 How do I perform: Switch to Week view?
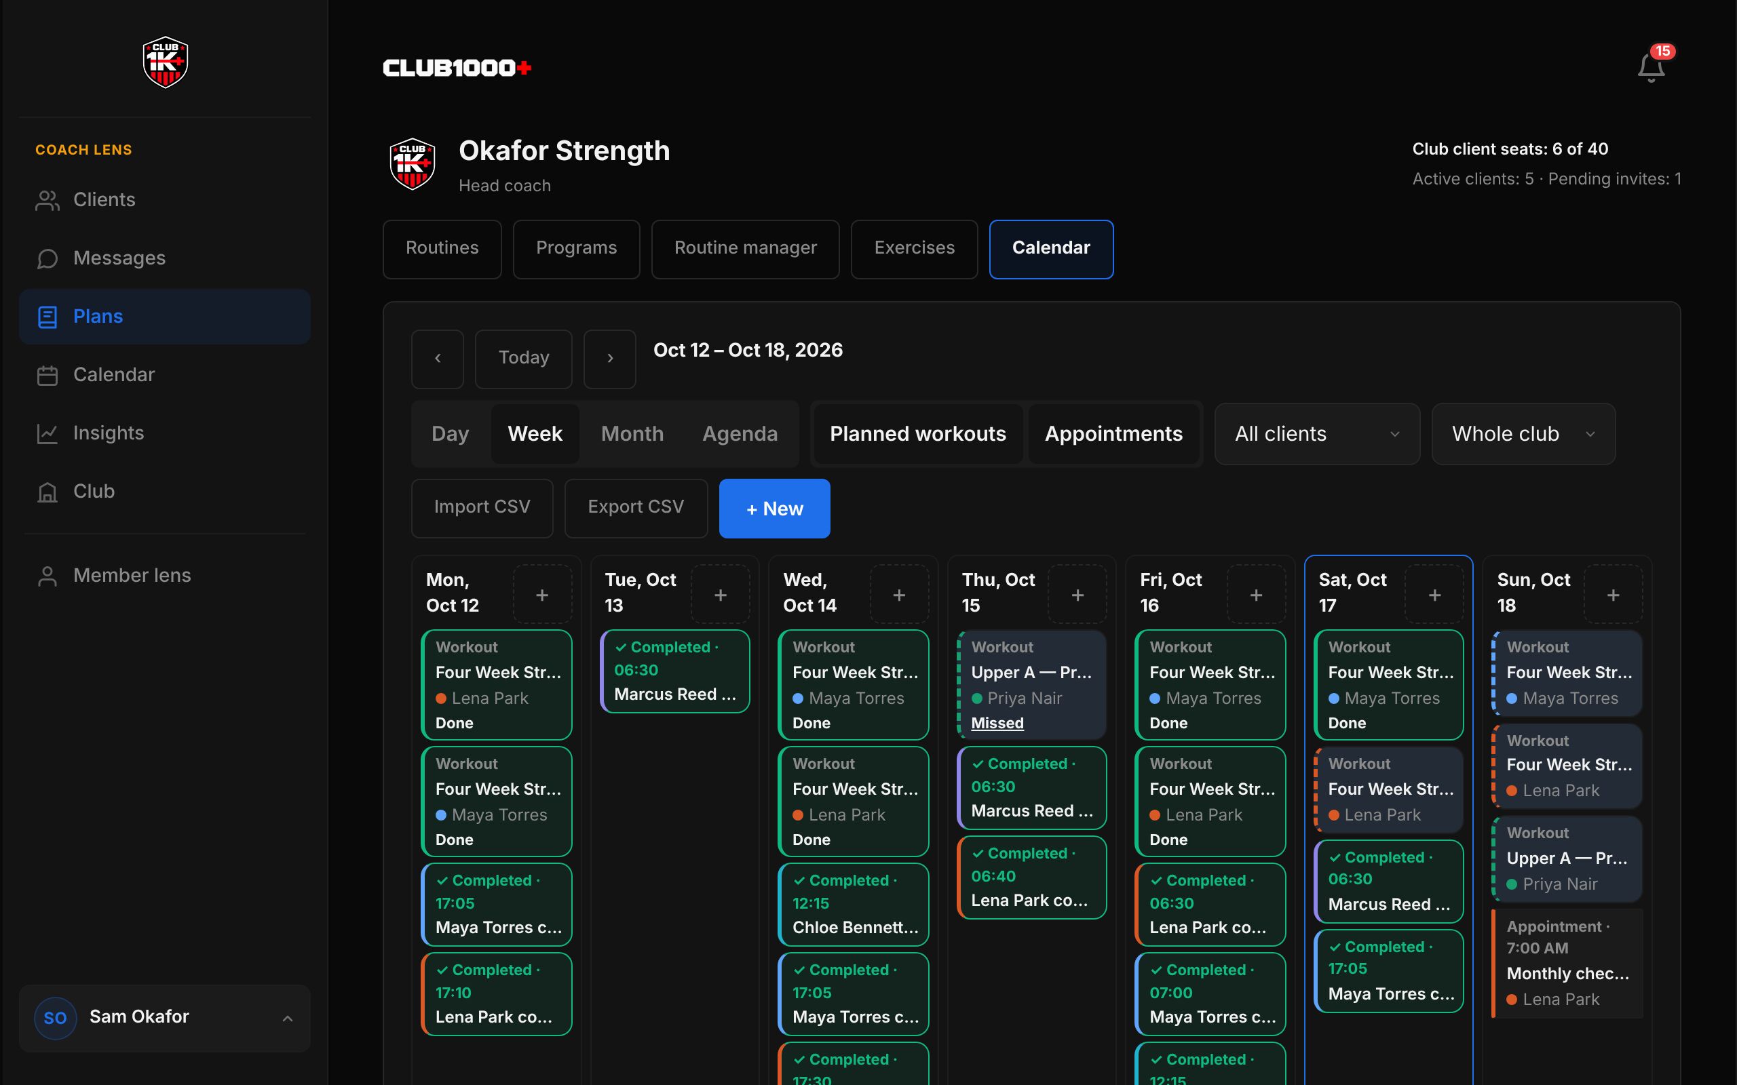535,433
